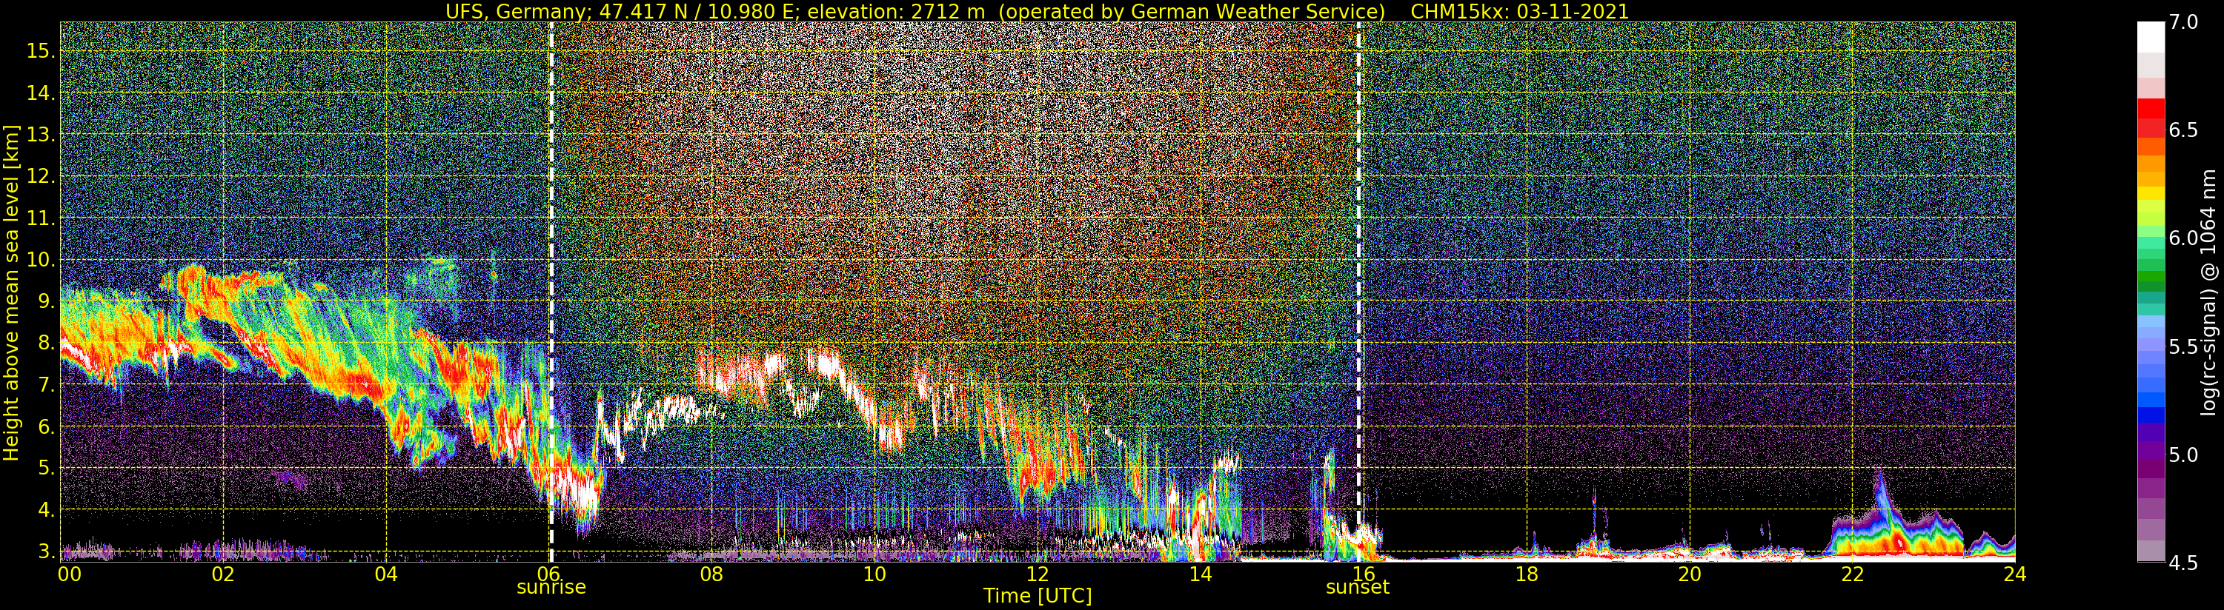
Task: Click the 'CHM15kx: 03-11-2021' date label
Action: [x=1519, y=11]
